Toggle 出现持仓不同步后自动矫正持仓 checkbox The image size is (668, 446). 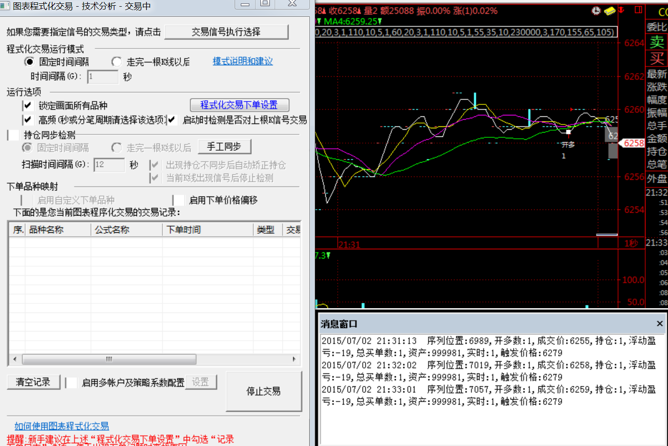[154, 165]
